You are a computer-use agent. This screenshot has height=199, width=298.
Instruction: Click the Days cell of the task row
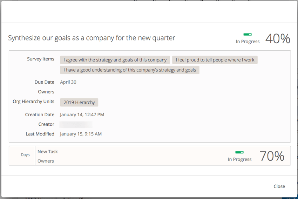click(25, 155)
